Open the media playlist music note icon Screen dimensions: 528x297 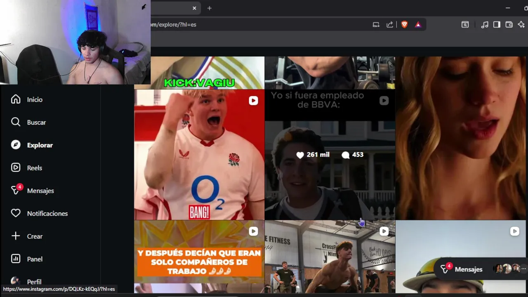[x=485, y=25]
